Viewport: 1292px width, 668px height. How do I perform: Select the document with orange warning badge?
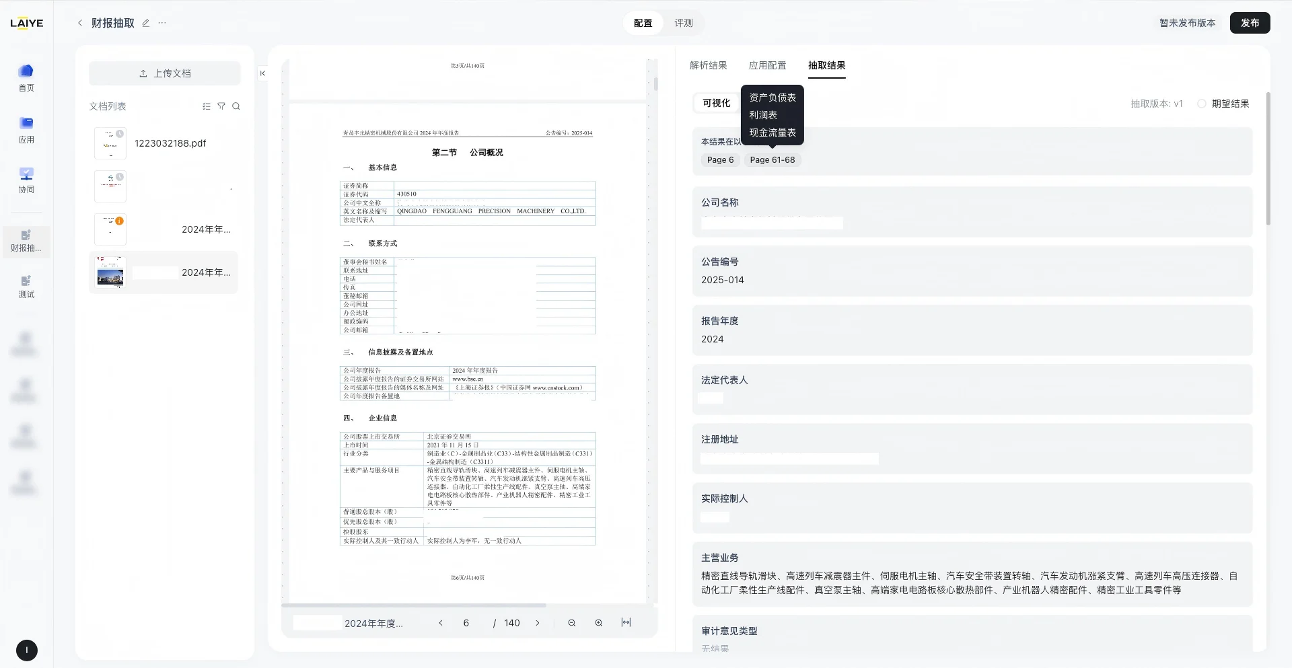[110, 229]
